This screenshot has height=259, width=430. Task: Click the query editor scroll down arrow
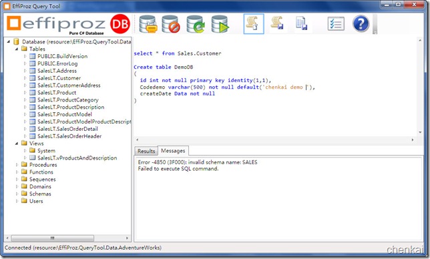[x=420, y=132]
